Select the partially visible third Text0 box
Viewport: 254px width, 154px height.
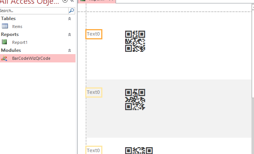(94, 150)
